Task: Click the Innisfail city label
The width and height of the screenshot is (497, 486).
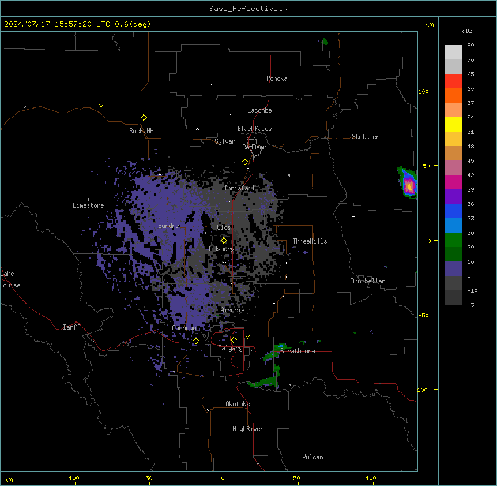Action: click(x=240, y=188)
